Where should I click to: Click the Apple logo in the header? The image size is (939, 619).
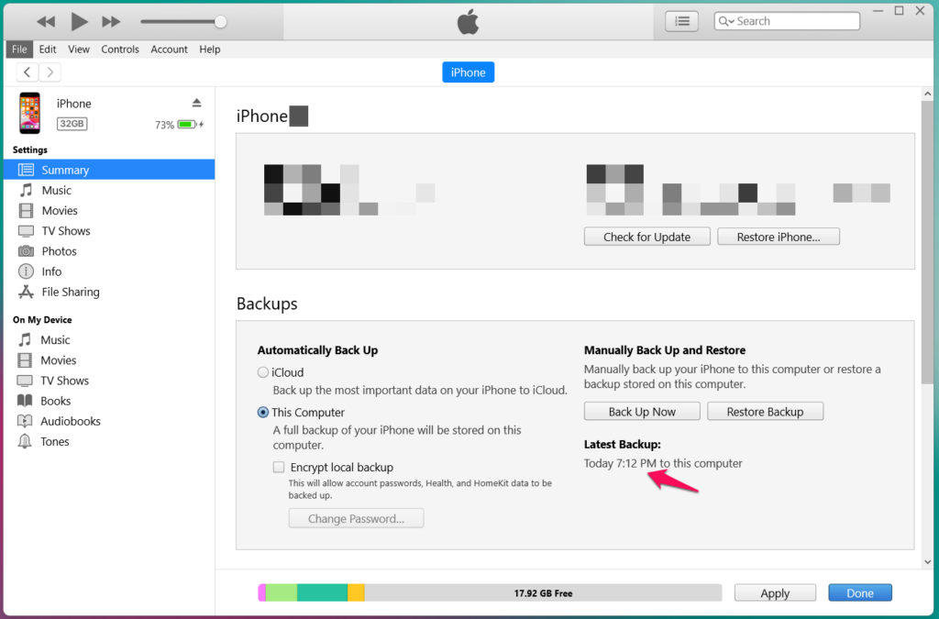pos(468,22)
